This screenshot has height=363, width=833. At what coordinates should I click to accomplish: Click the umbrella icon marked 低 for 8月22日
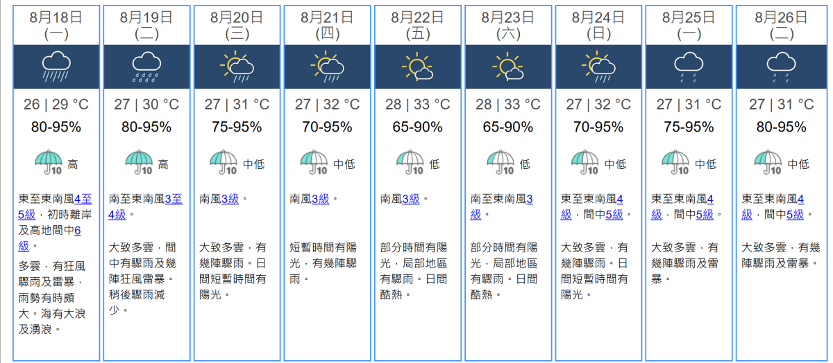(410, 163)
